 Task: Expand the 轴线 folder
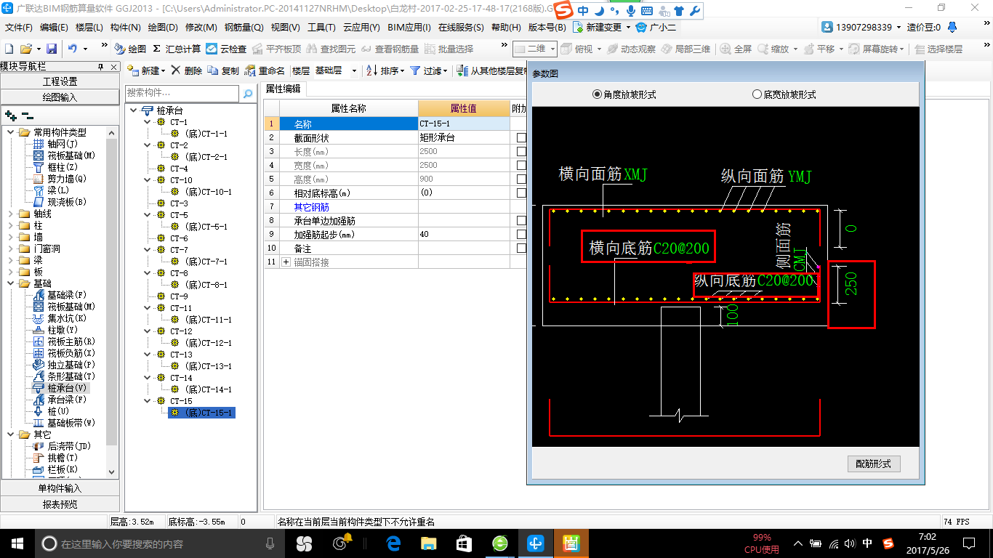pyautogui.click(x=11, y=214)
